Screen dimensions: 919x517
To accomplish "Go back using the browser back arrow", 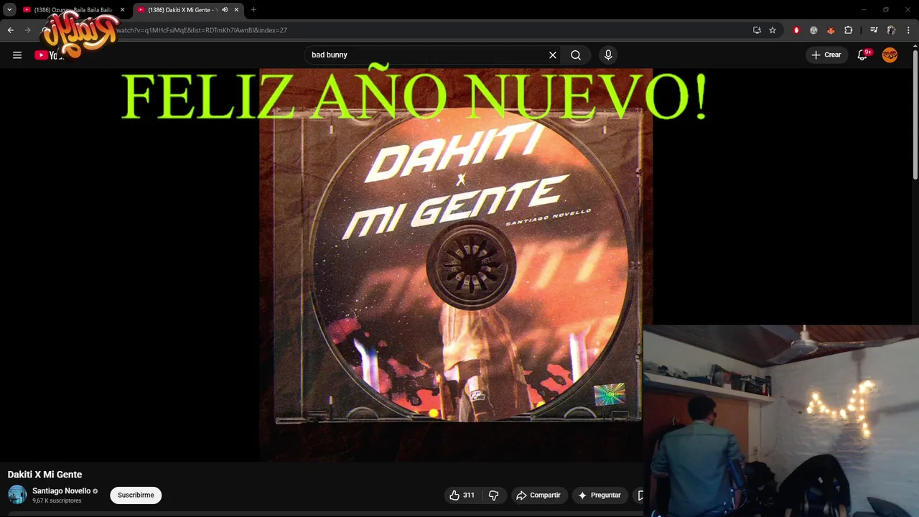I will (10, 30).
